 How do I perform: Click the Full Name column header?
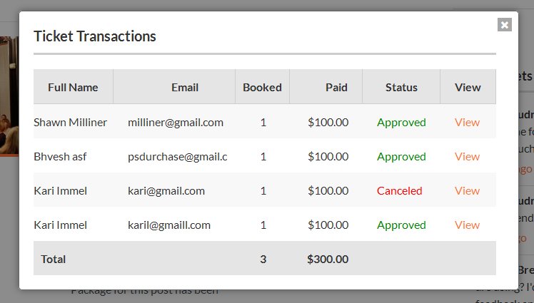(x=73, y=88)
